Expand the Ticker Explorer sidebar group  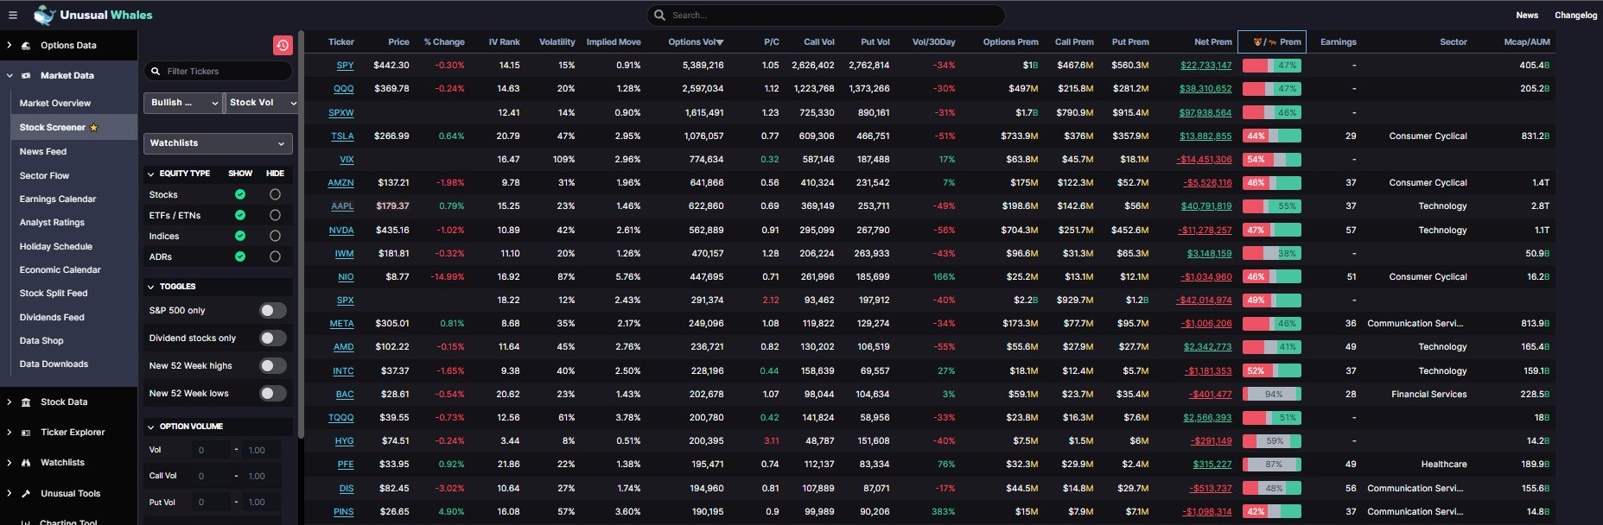pyautogui.click(x=10, y=433)
